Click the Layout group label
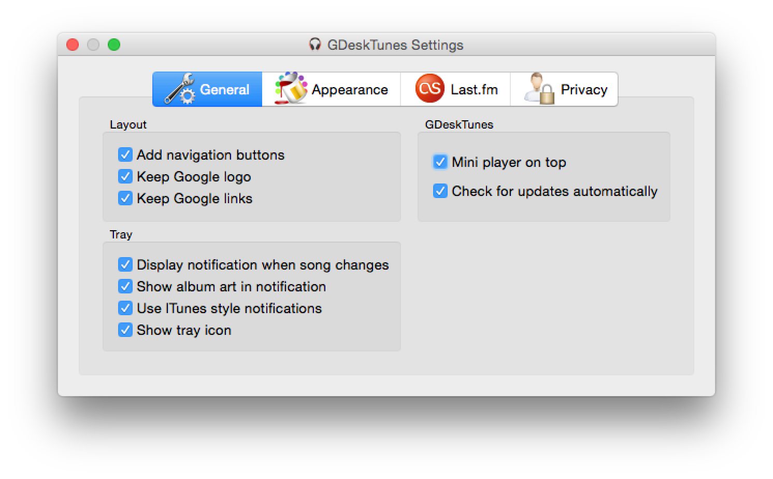Viewport: 773px width, 479px height. click(128, 124)
